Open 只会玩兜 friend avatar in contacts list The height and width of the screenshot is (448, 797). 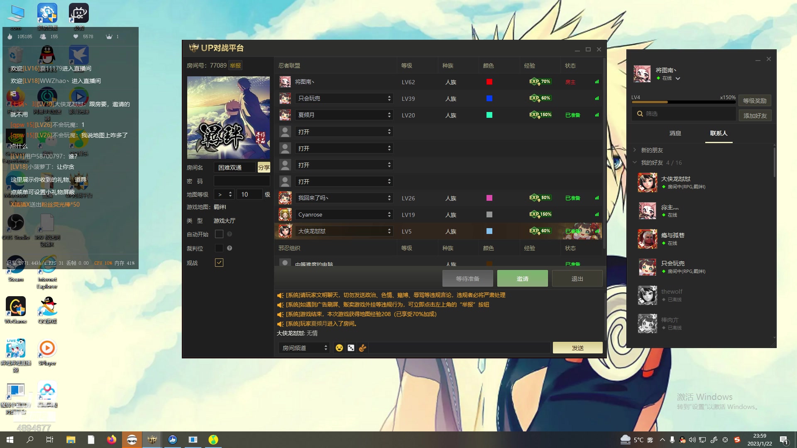click(647, 267)
